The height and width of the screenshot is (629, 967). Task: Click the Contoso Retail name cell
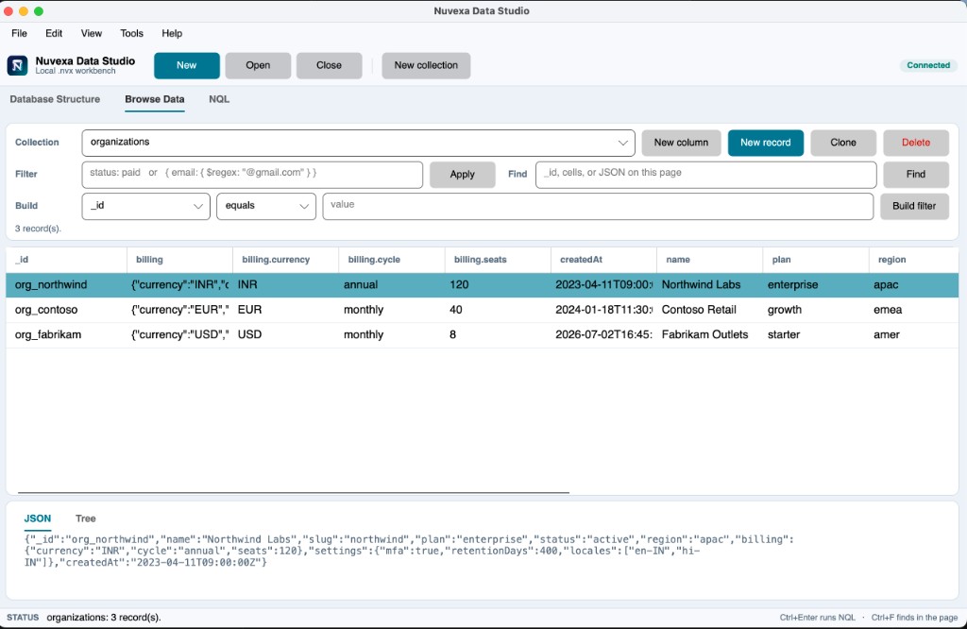(710, 310)
